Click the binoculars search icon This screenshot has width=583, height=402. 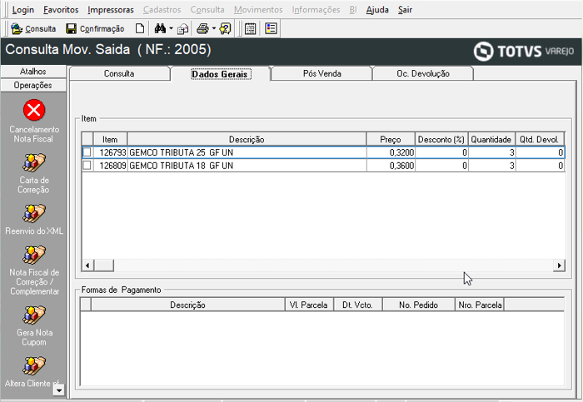point(160,28)
